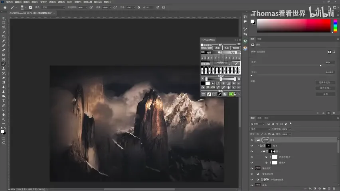Collapse the group 2 folder
Image resolution: width=340 pixels, height=191 pixels.
pos(259,146)
